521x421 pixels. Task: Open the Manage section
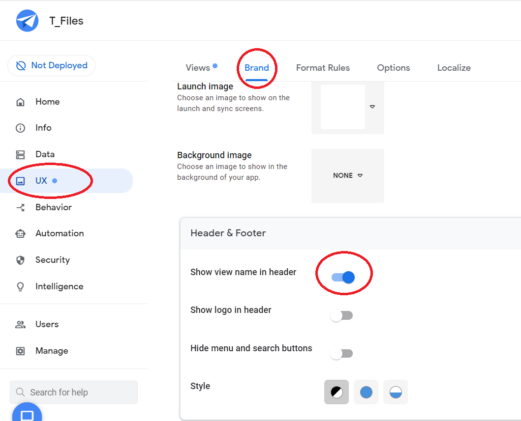pyautogui.click(x=51, y=351)
